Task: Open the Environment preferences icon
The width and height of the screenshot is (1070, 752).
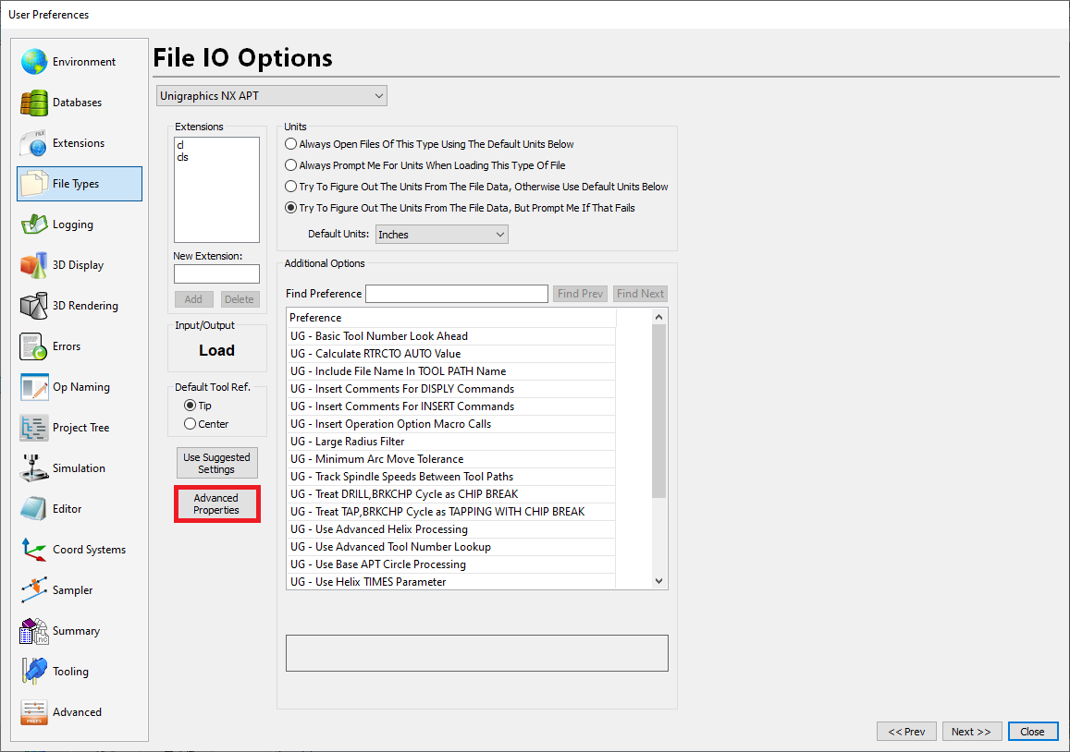Action: pyautogui.click(x=33, y=61)
